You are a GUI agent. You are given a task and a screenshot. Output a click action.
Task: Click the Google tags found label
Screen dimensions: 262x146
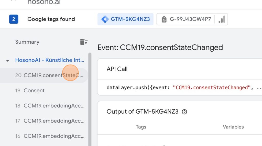pyautogui.click(x=51, y=19)
